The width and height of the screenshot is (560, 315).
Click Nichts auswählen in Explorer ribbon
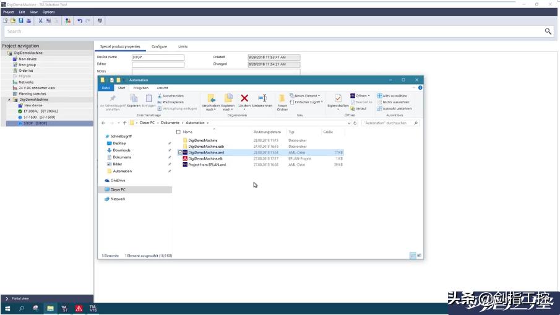click(393, 102)
